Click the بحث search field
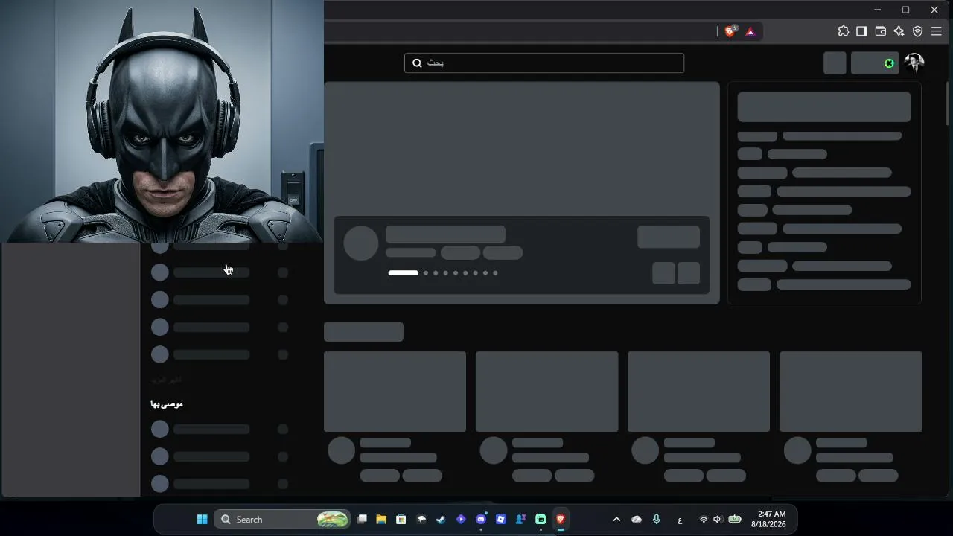 point(544,63)
